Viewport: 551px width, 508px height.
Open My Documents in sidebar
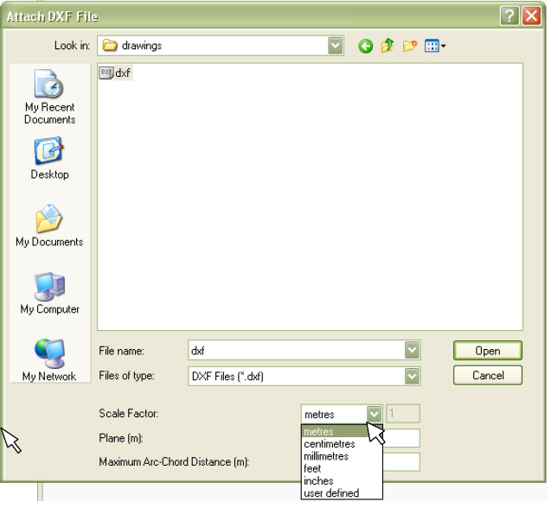[x=49, y=226]
